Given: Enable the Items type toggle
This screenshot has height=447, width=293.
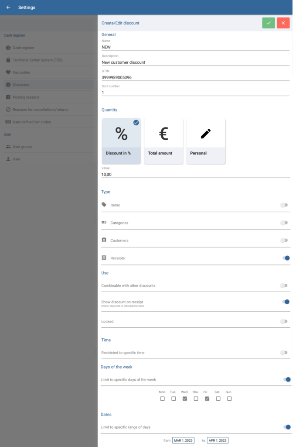Looking at the screenshot, I should pyautogui.click(x=284, y=205).
